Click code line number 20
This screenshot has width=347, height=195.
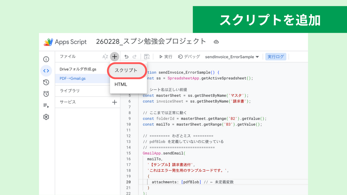tap(128, 182)
